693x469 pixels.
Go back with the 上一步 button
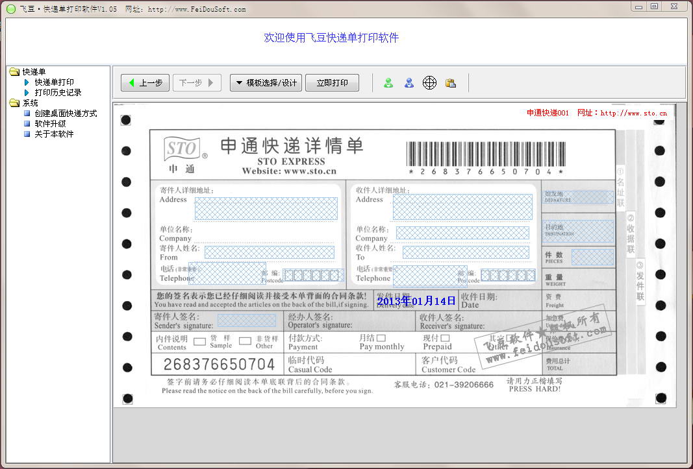(145, 82)
